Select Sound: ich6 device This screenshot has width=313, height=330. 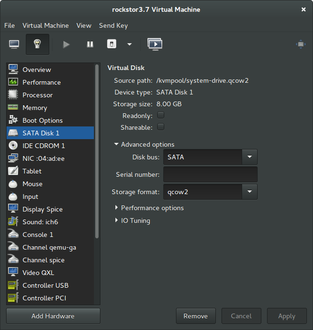40,222
